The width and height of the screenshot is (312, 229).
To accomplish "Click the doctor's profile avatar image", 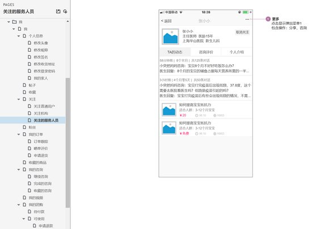I will (170, 36).
